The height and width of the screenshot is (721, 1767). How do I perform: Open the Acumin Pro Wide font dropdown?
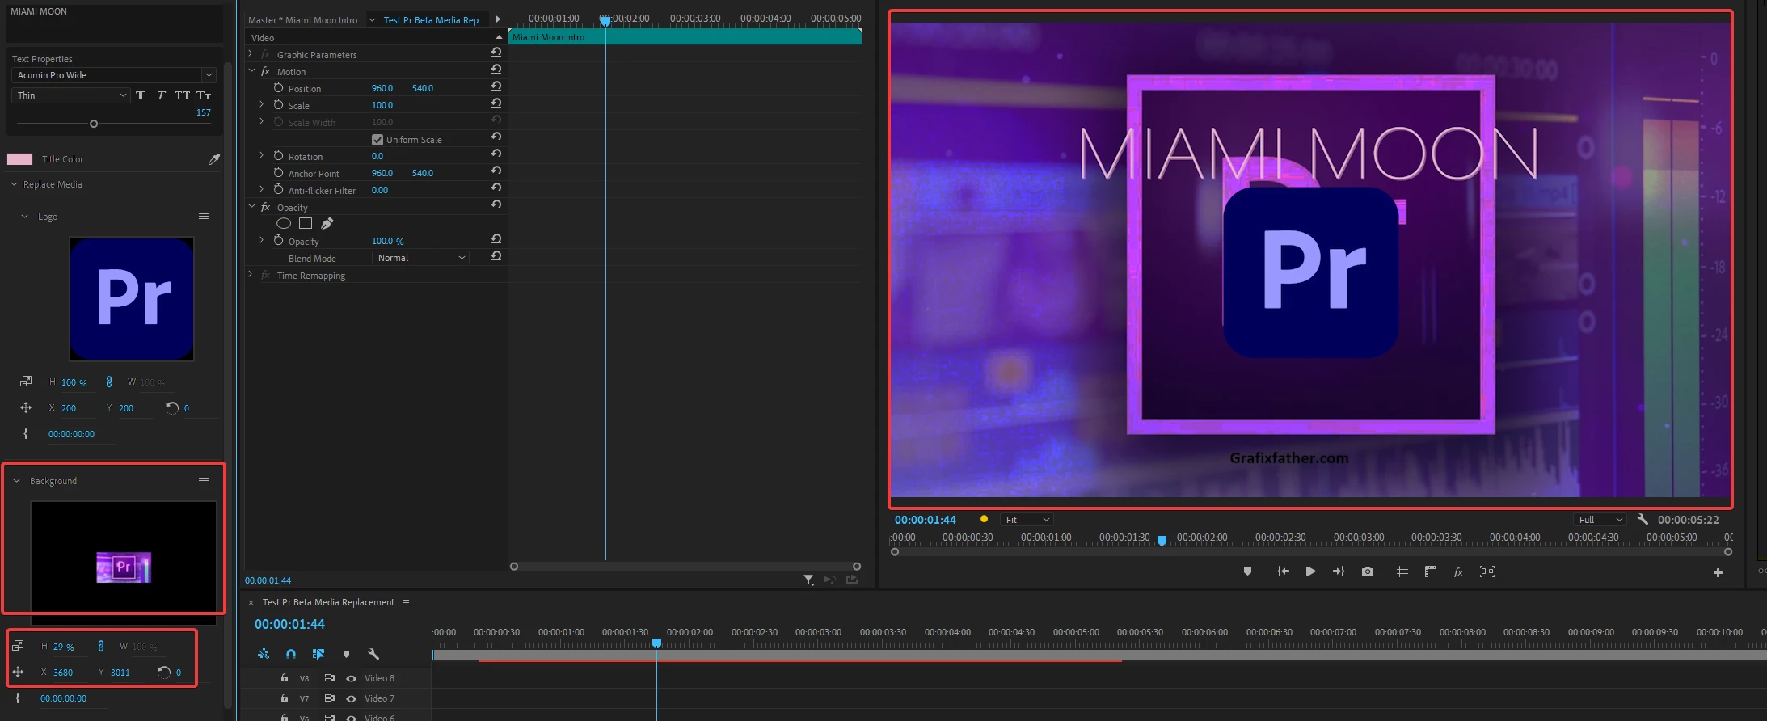(209, 75)
